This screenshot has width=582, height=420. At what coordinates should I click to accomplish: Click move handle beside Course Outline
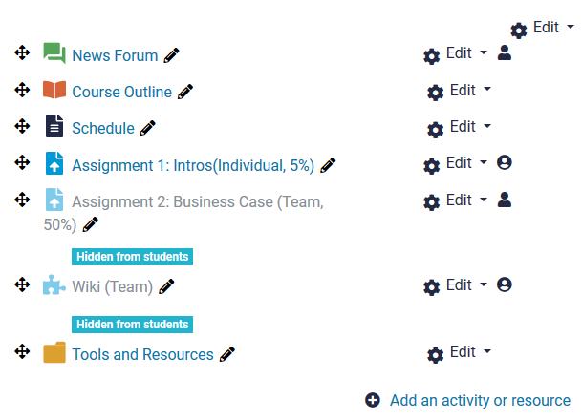pos(23,90)
